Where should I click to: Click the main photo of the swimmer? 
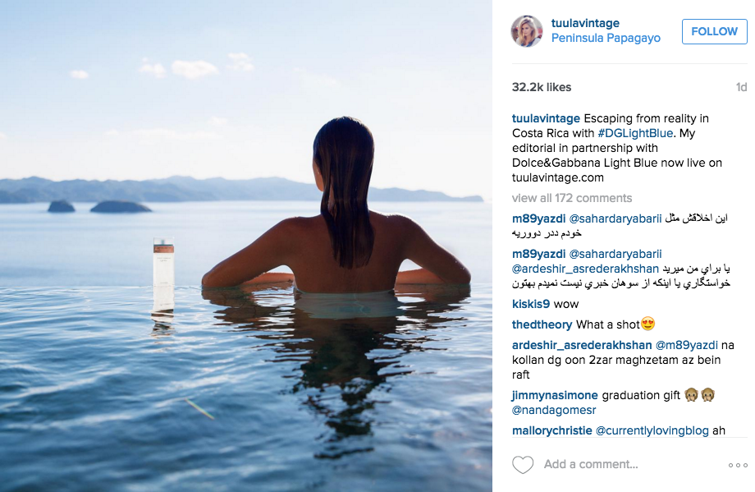pyautogui.click(x=246, y=246)
